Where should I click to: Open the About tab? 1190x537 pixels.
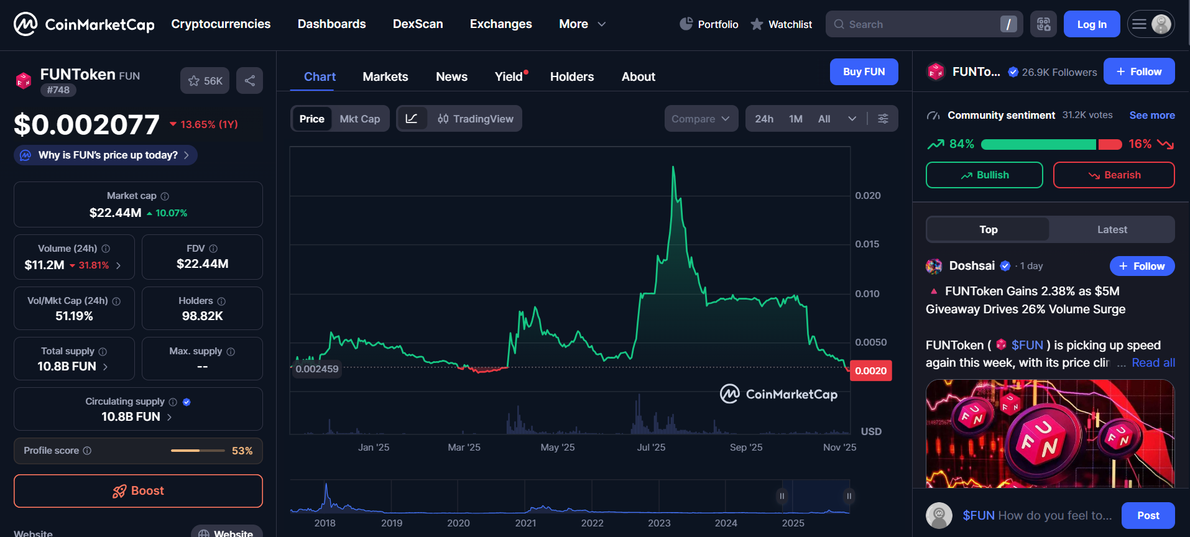tap(639, 76)
